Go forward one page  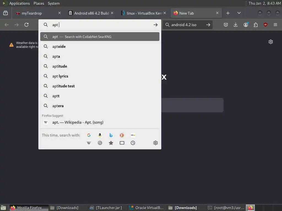16,25
